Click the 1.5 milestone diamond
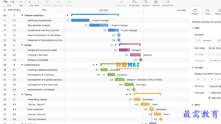The image size is (221, 124). coord(119,40)
